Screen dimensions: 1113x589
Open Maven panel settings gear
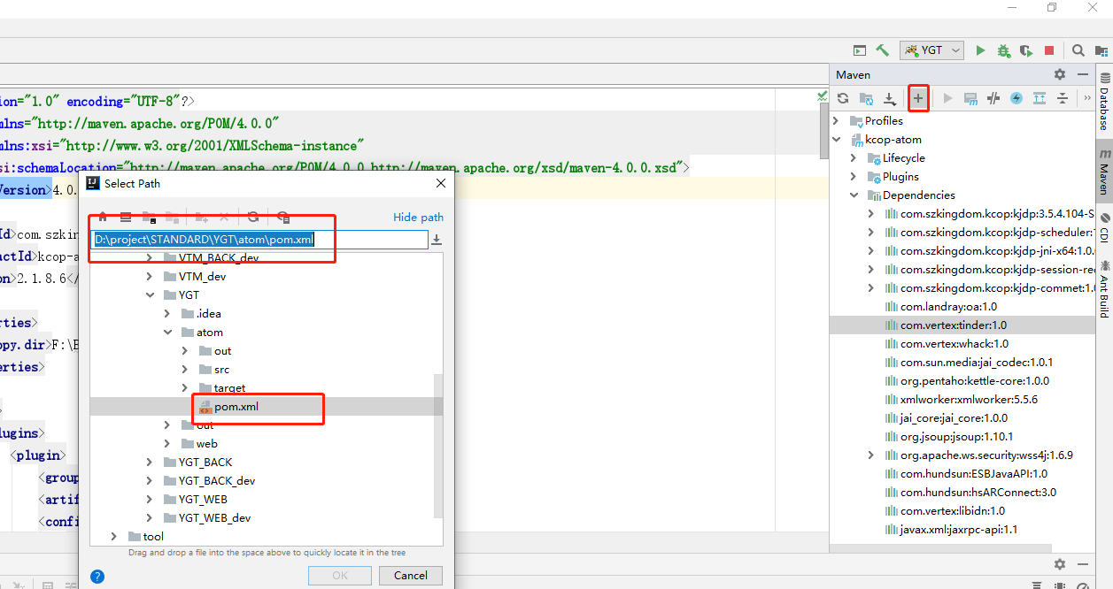(1060, 74)
